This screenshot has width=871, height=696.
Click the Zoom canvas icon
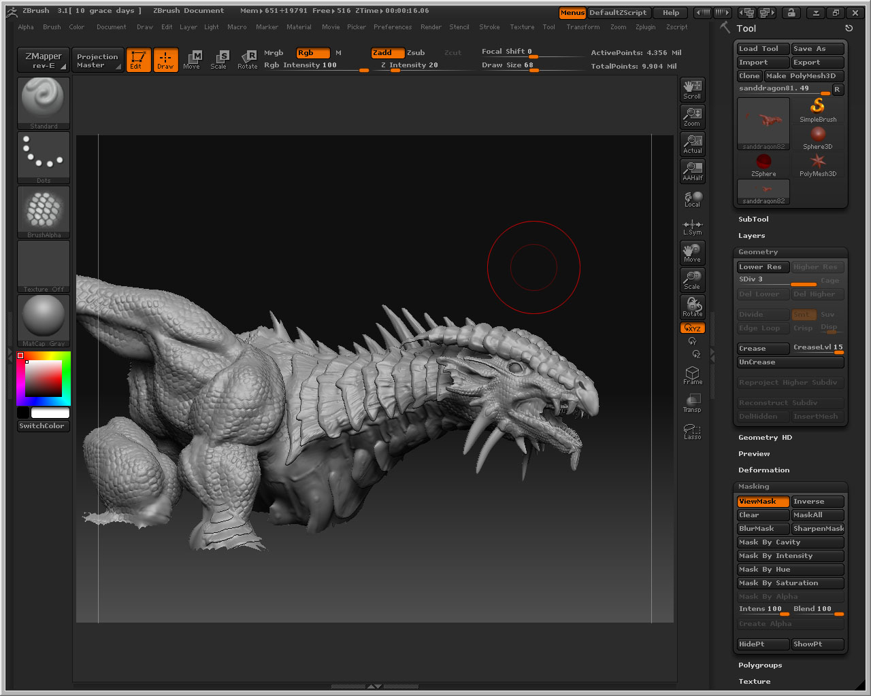pyautogui.click(x=692, y=117)
